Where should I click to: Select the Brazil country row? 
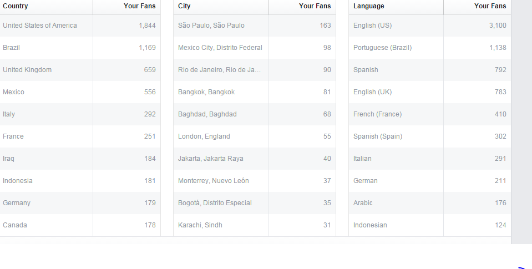11,48
